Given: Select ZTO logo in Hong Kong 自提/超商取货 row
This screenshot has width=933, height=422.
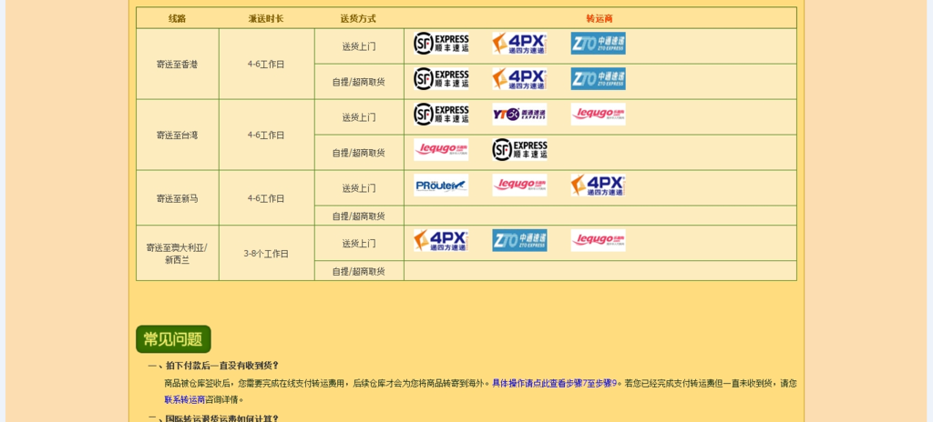Looking at the screenshot, I should (598, 78).
